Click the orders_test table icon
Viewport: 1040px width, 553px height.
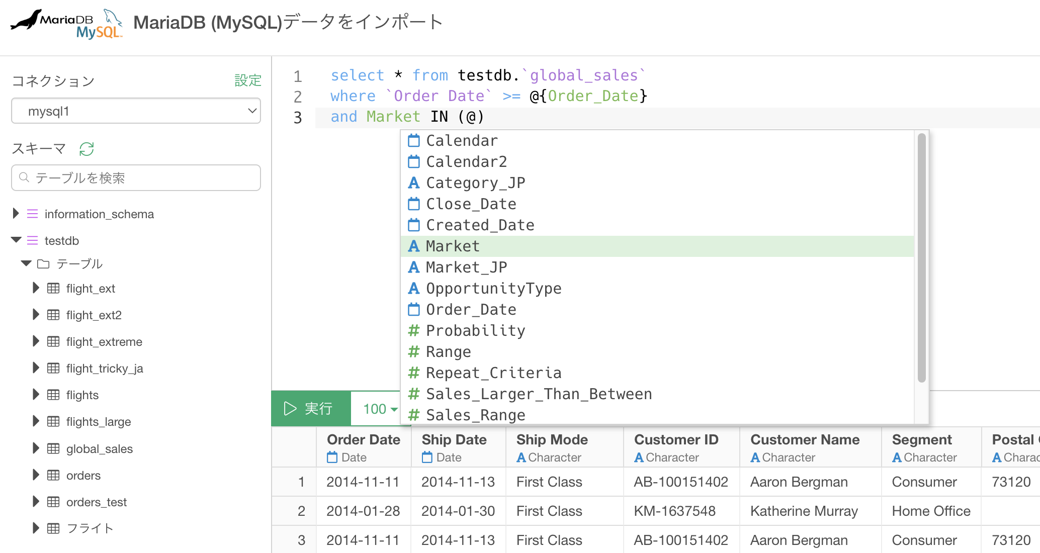point(53,502)
